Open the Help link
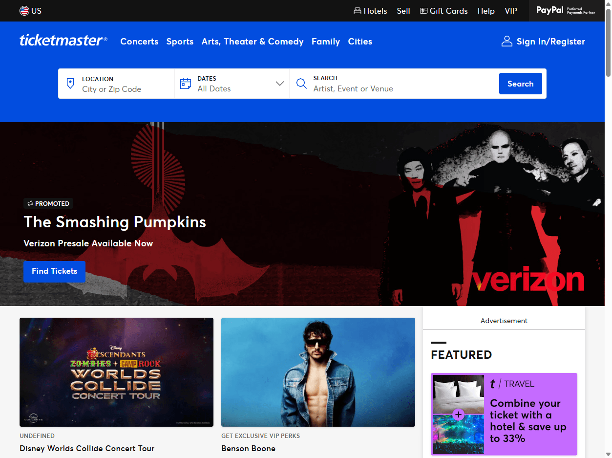Image resolution: width=612 pixels, height=458 pixels. (486, 11)
